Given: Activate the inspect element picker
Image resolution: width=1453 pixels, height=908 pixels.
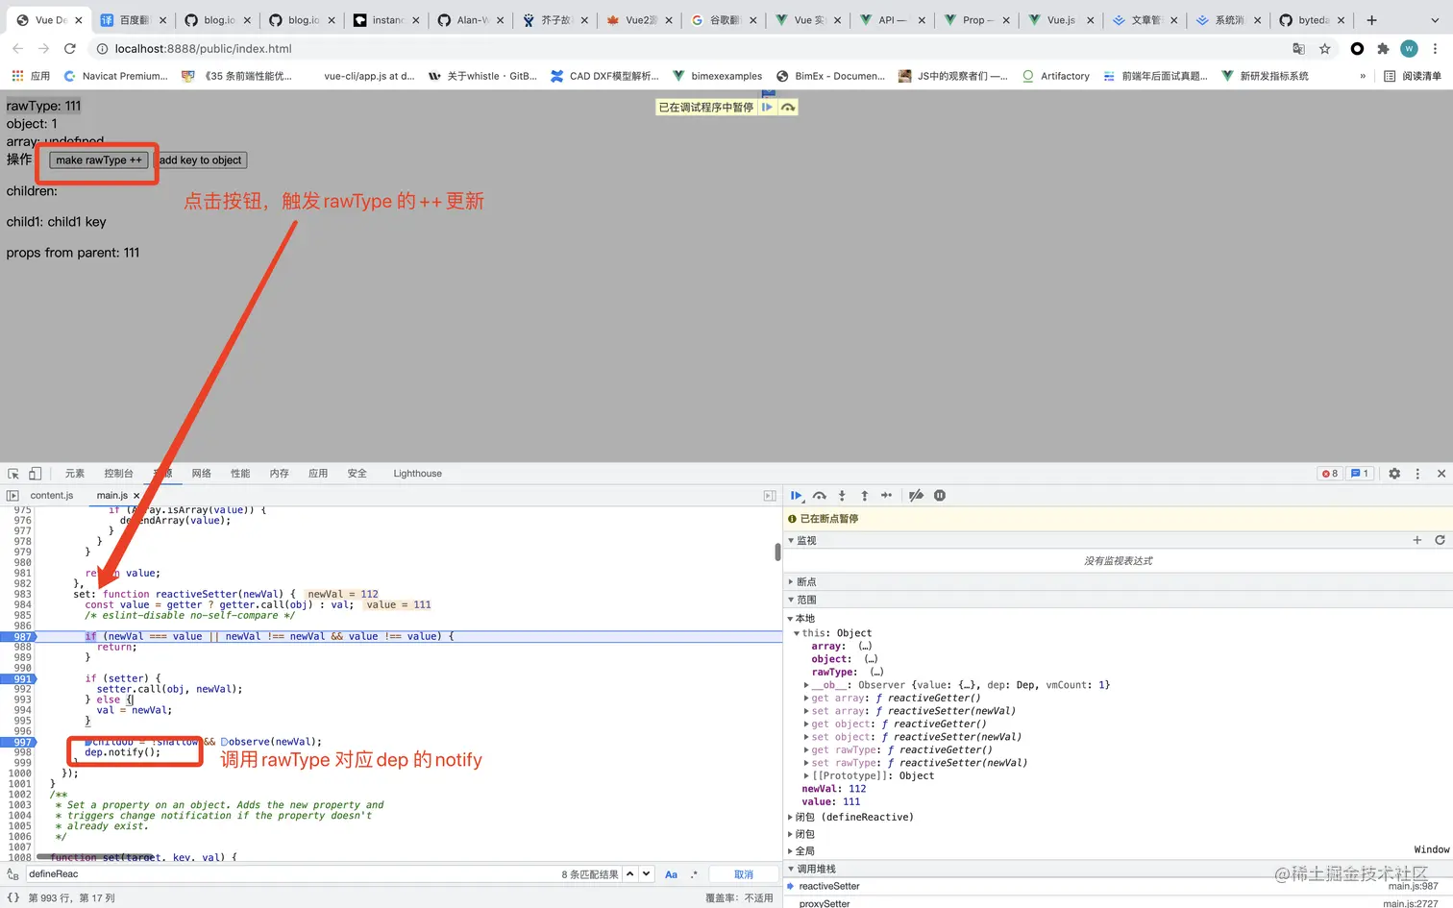Looking at the screenshot, I should 13,474.
